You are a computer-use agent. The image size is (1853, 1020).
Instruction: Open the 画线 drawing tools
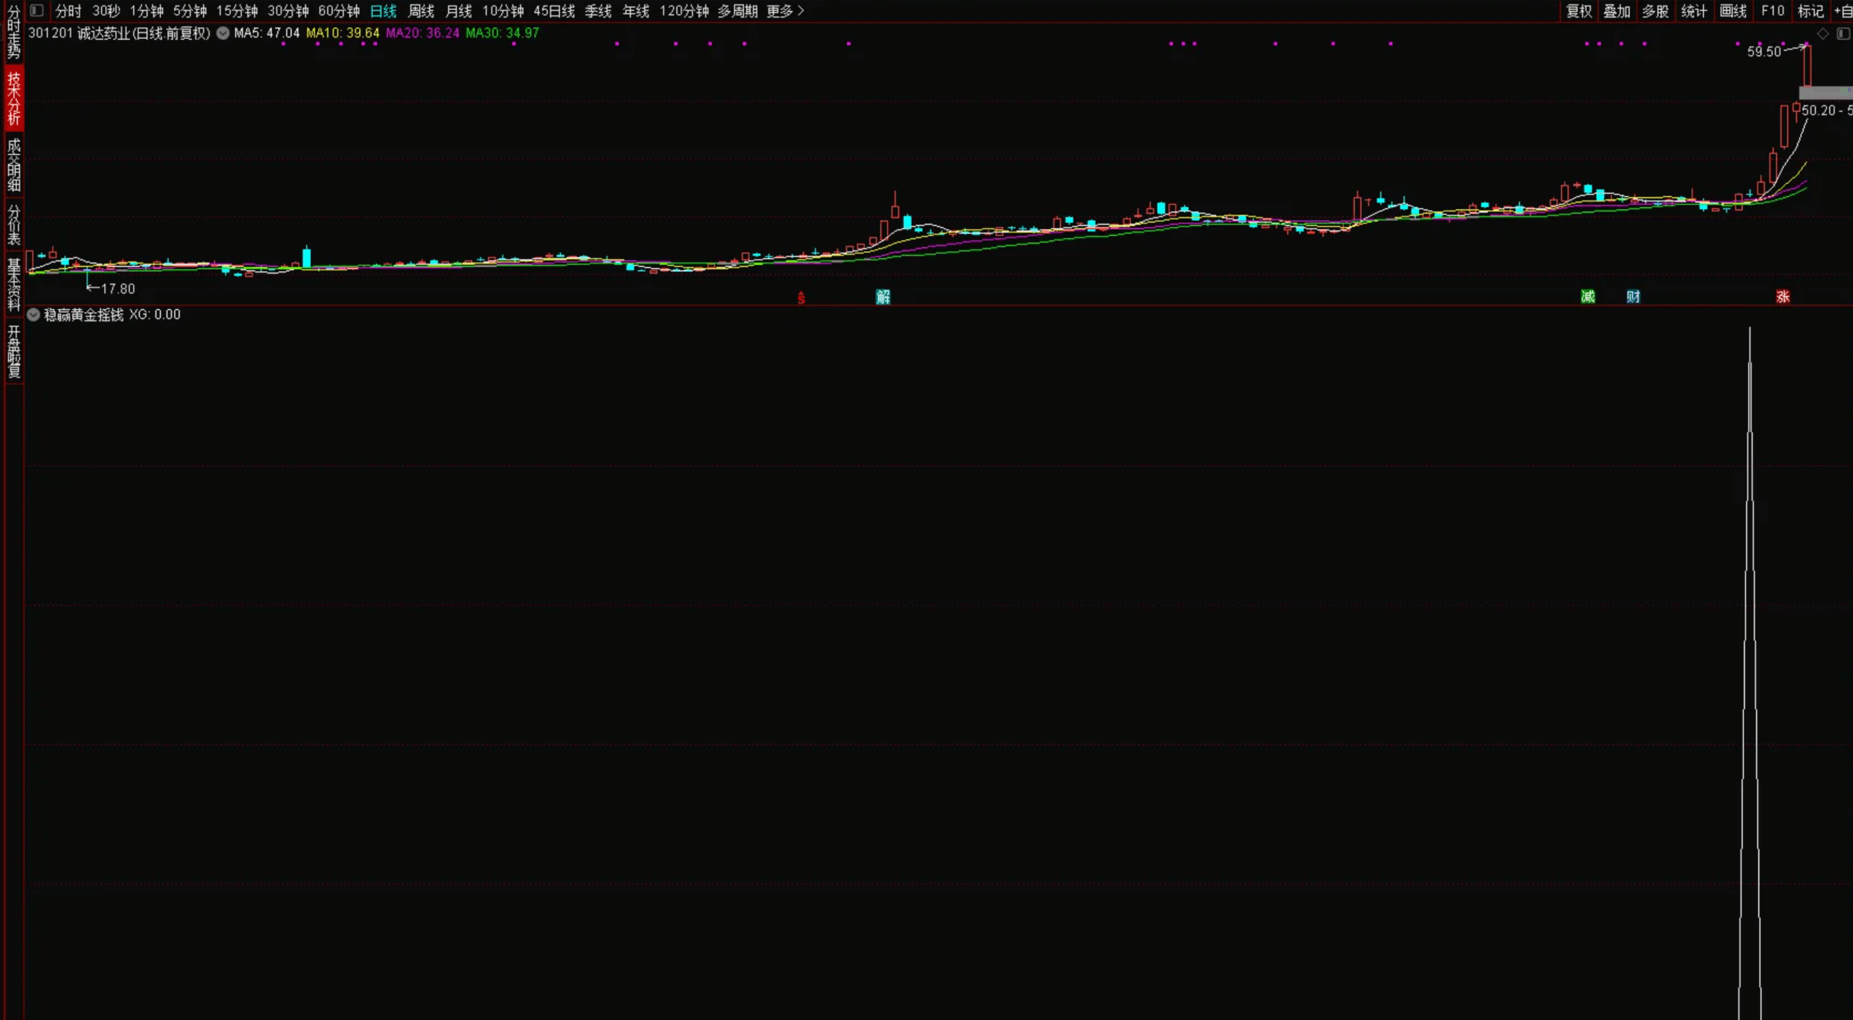[1733, 11]
